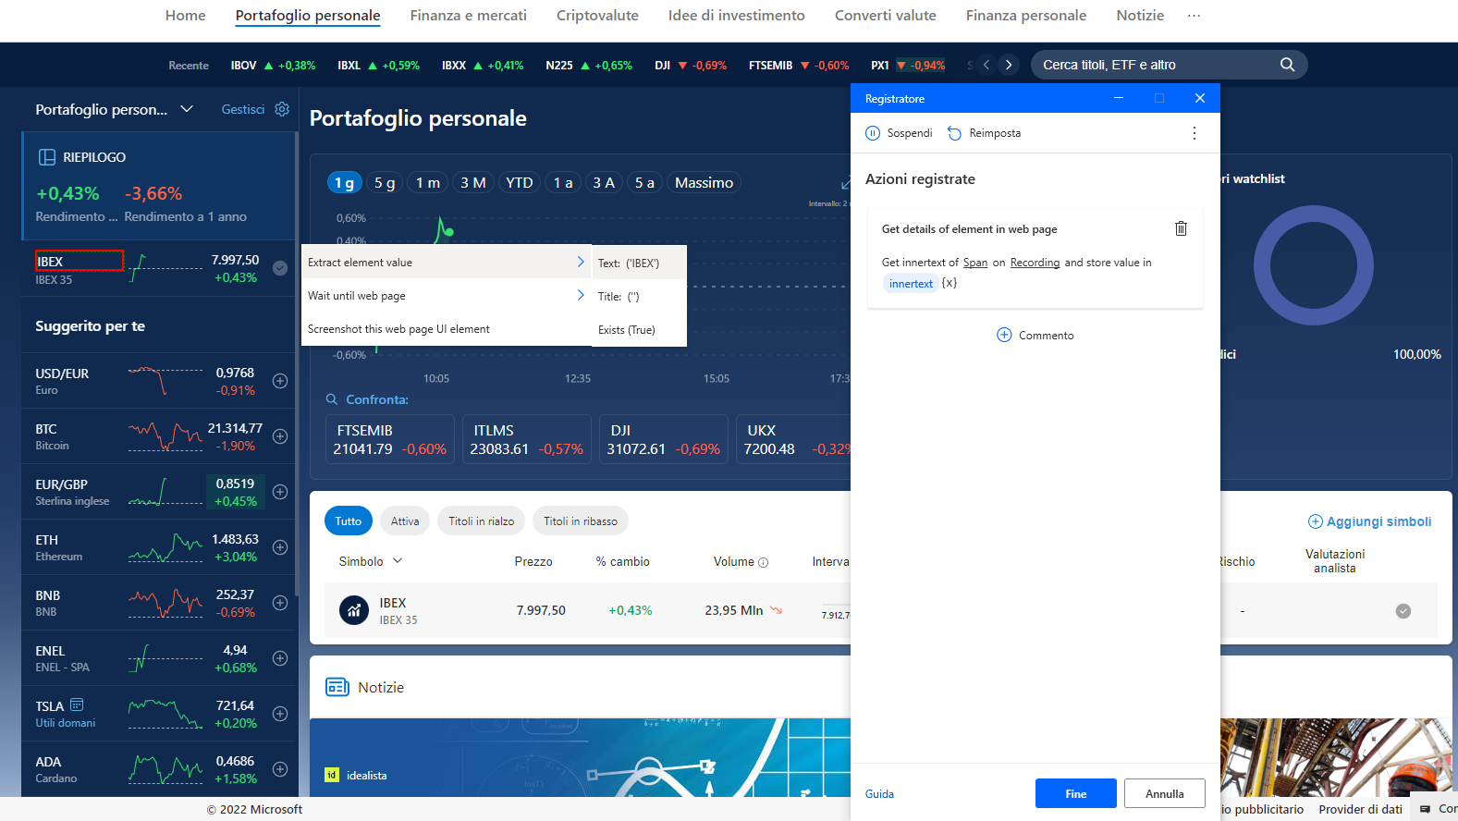This screenshot has height=821, width=1458.
Task: Click the IBEX chart logo in table
Action: point(354,610)
